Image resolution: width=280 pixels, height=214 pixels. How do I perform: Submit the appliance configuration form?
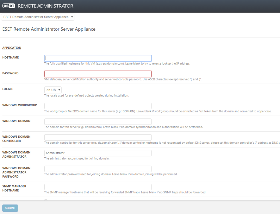(10, 208)
